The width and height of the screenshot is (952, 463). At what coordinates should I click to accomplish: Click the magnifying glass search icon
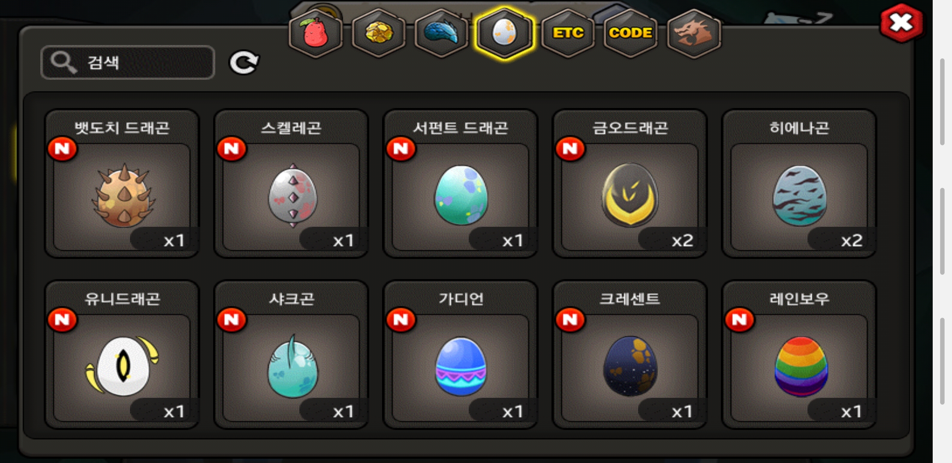coord(63,63)
